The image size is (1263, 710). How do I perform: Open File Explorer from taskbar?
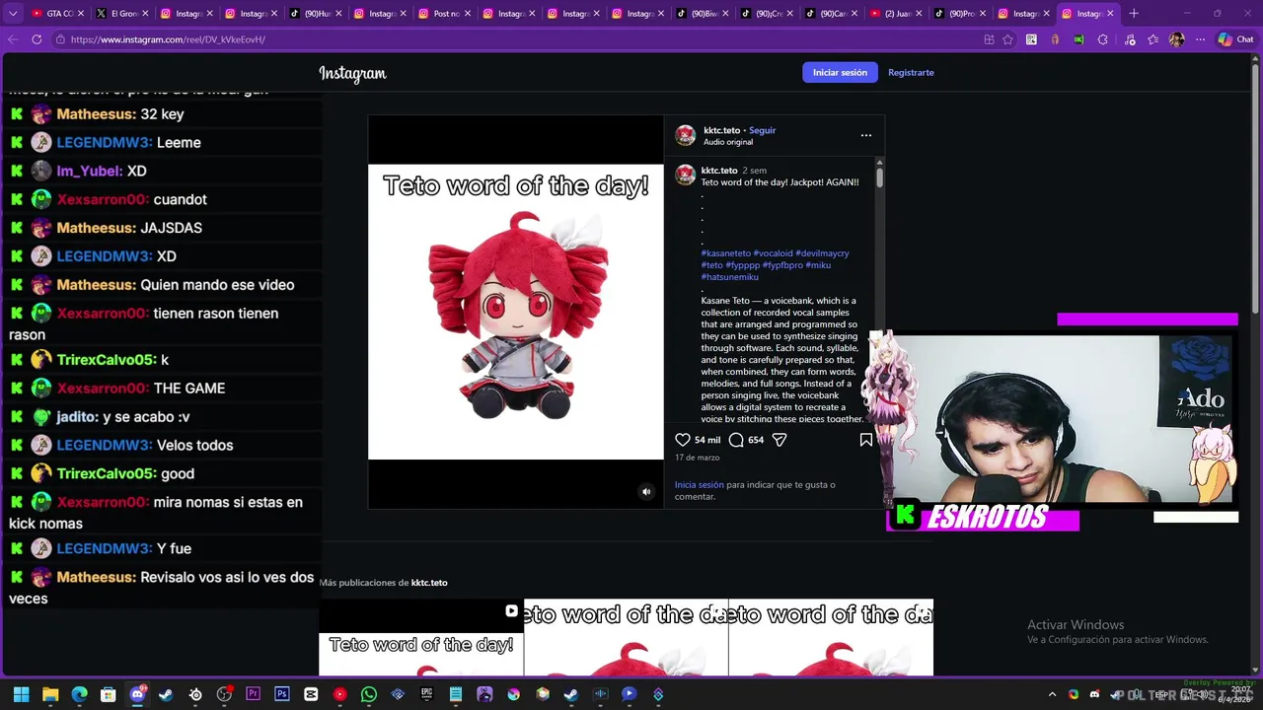pyautogui.click(x=50, y=694)
